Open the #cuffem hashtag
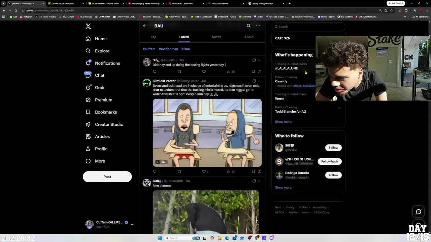The height and width of the screenshot is (242, 431). pyautogui.click(x=149, y=49)
